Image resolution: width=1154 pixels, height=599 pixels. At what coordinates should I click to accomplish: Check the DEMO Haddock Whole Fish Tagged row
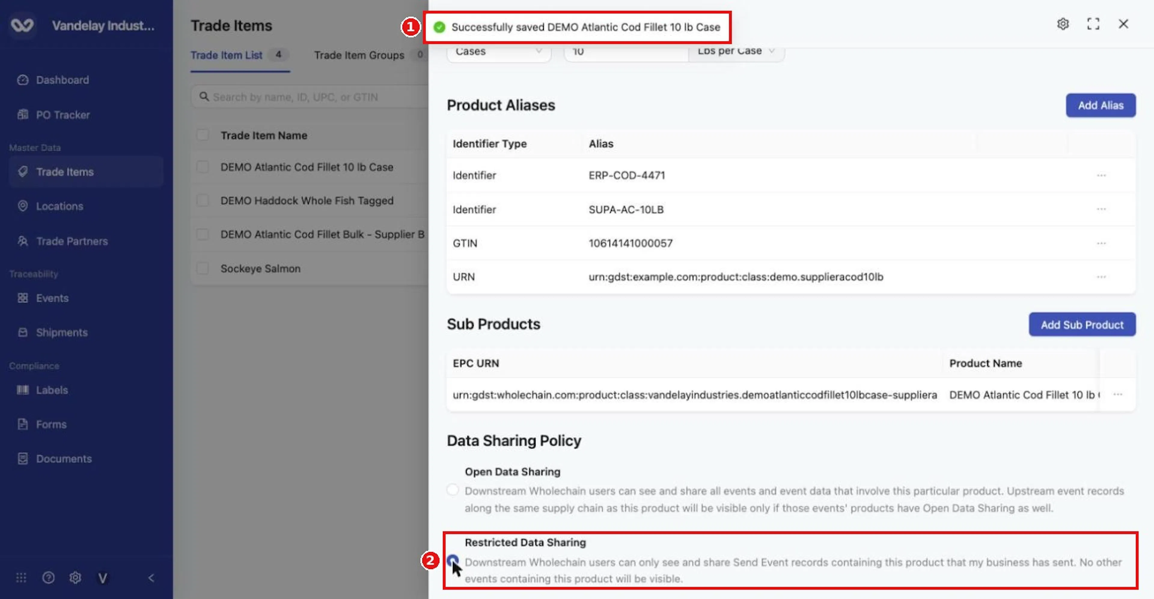203,200
